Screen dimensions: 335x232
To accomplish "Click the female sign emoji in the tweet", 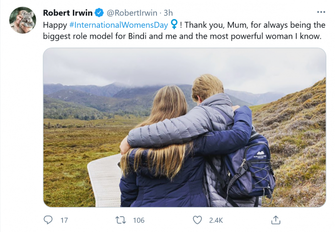I will pos(174,24).
